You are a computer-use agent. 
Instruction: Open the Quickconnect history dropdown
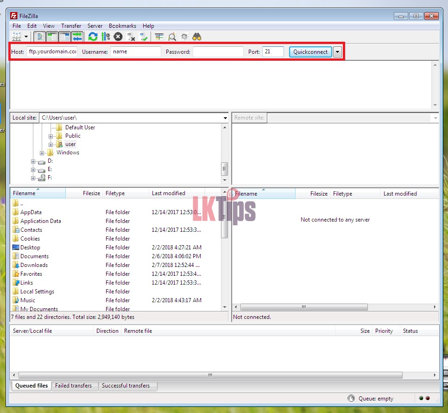pyautogui.click(x=337, y=52)
